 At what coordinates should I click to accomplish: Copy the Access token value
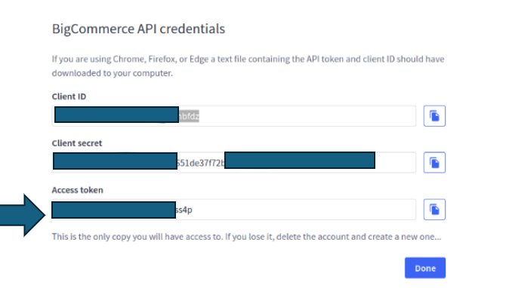pyautogui.click(x=434, y=210)
